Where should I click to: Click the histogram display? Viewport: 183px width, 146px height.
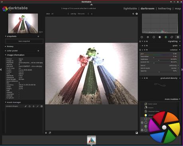[160, 23]
